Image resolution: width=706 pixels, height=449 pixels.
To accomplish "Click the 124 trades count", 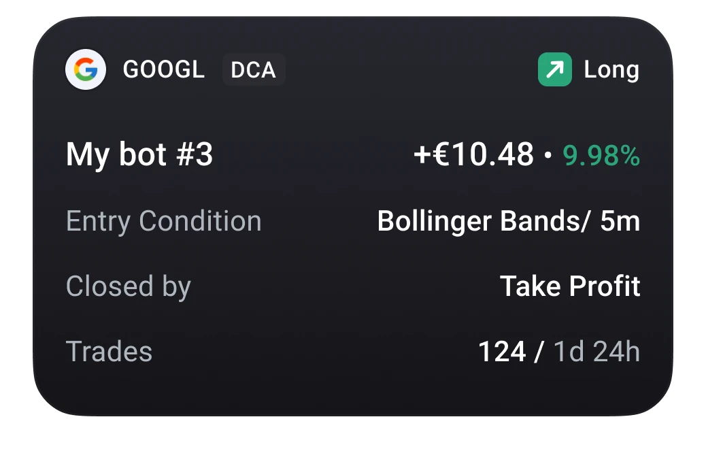I will click(x=502, y=352).
